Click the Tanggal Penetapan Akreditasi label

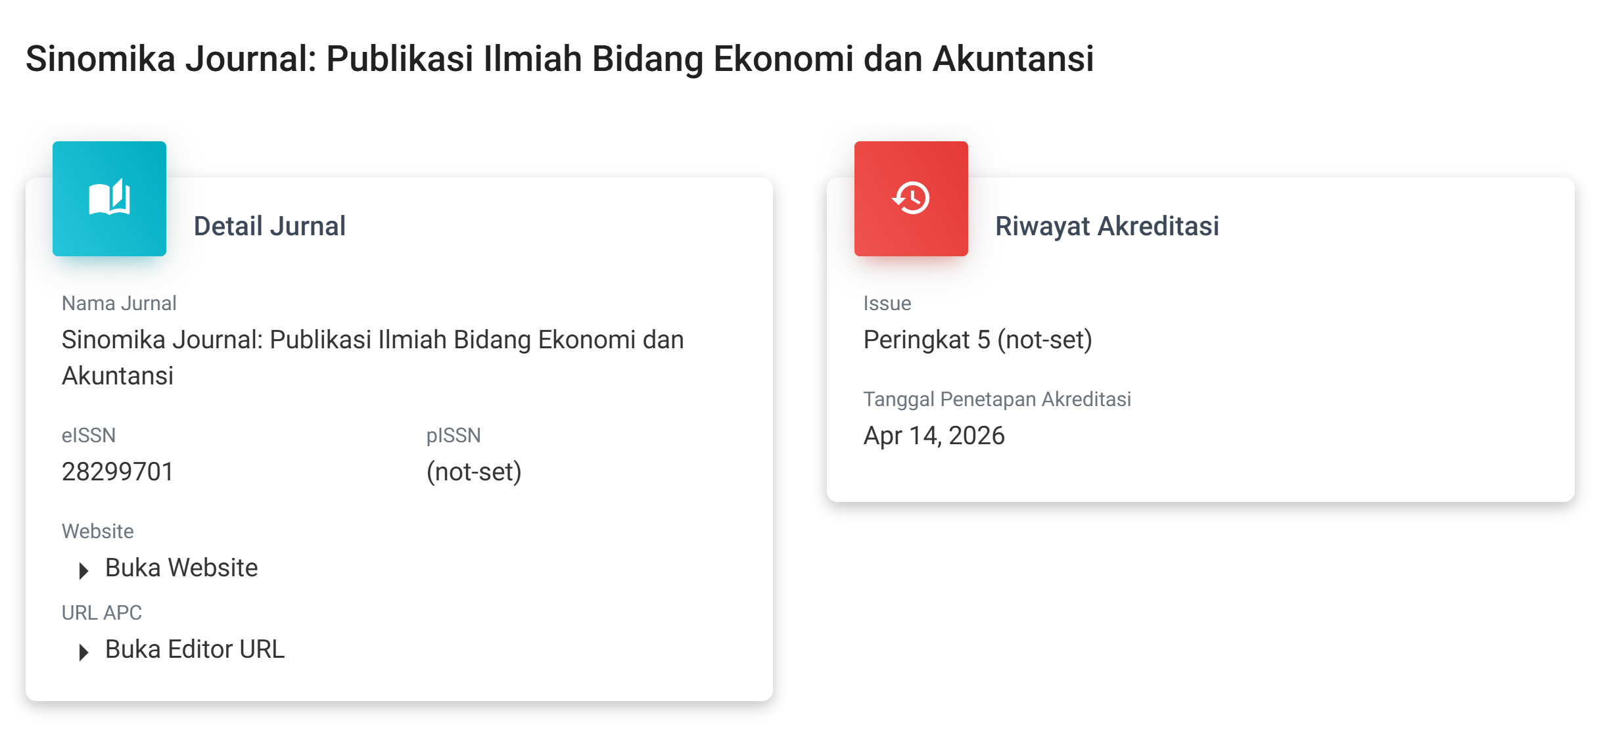tap(997, 399)
